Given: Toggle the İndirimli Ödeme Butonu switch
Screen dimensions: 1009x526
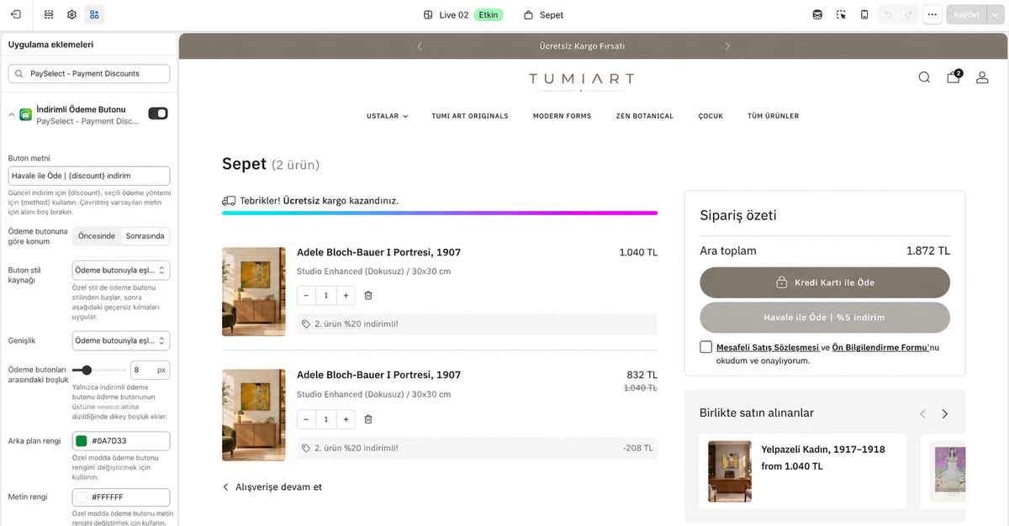Looking at the screenshot, I should click(158, 113).
